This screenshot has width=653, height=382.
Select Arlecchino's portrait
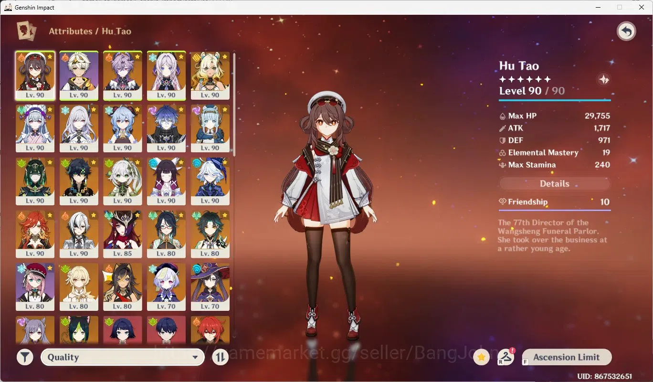(79, 234)
